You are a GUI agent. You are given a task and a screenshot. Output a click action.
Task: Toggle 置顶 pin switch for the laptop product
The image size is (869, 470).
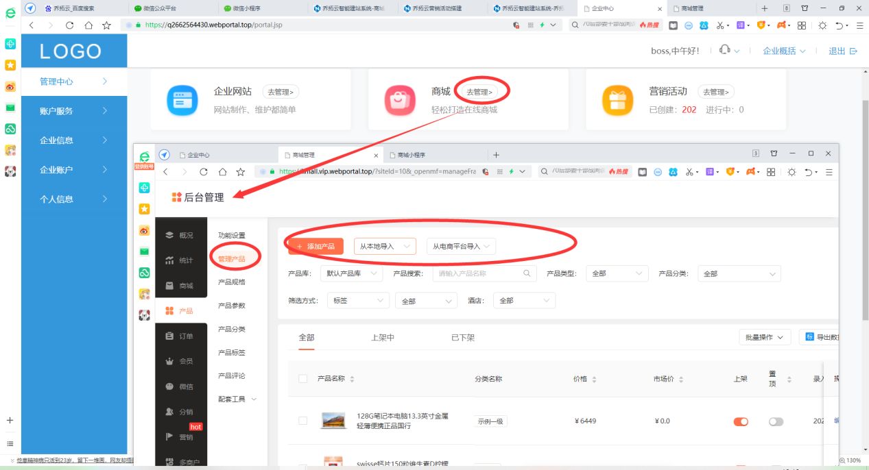tap(776, 421)
